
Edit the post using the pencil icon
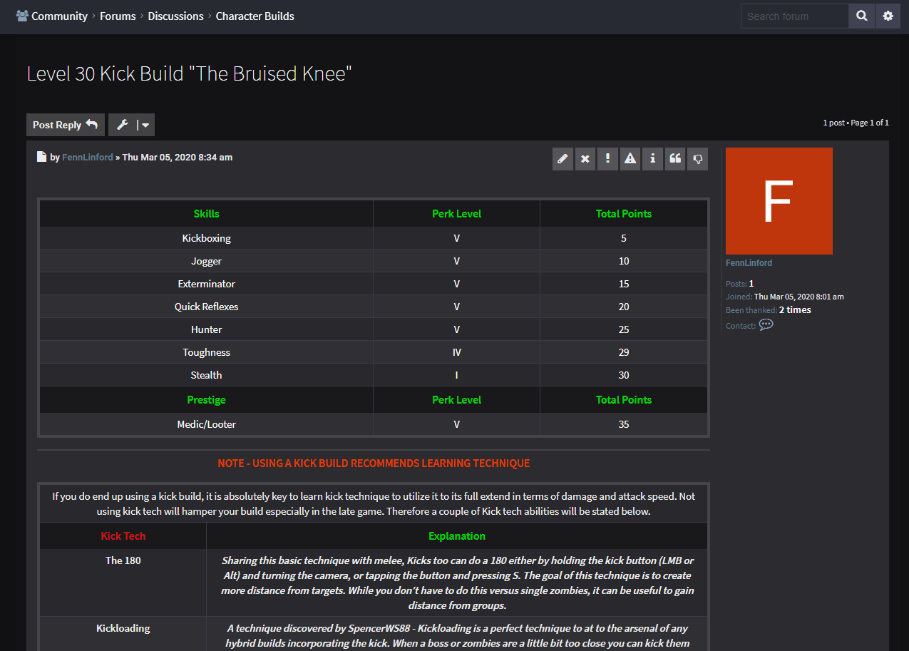(x=563, y=158)
